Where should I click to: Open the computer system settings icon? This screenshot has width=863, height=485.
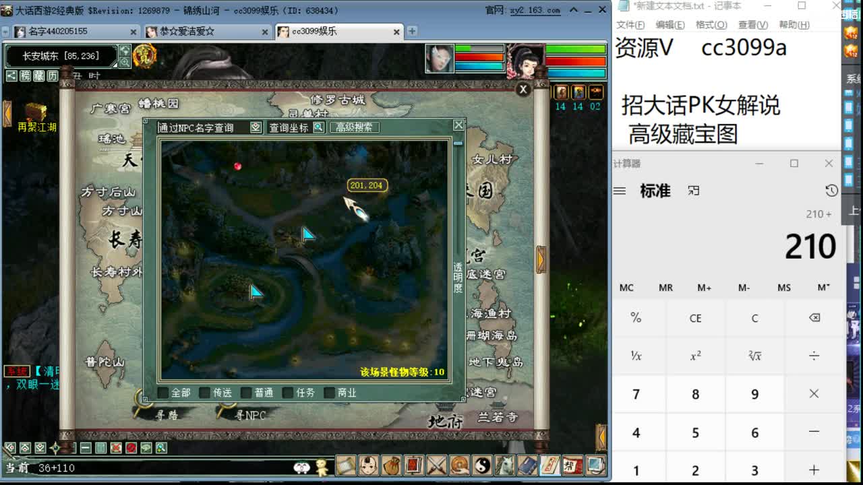595,465
